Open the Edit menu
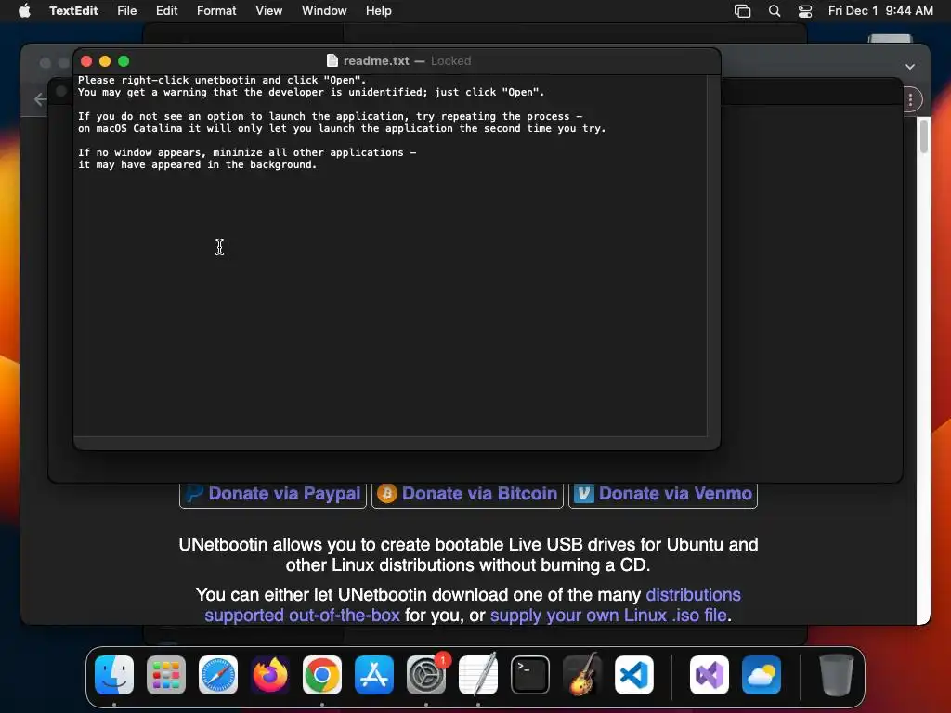951x713 pixels. pos(167,11)
